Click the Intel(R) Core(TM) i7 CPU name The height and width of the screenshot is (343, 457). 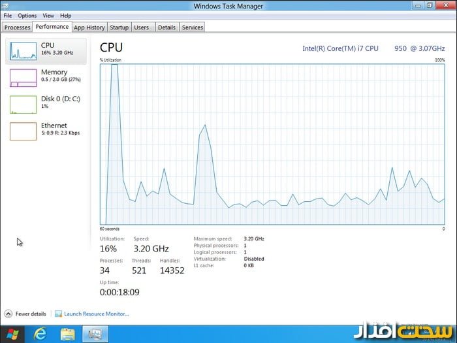340,48
